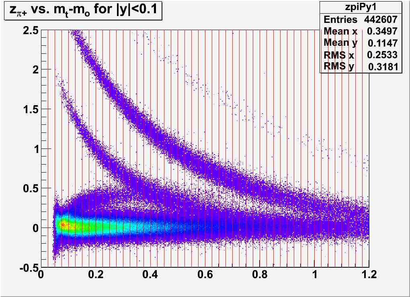This screenshot has width=410, height=297.
Task: Click the red-yellow density hotspot in lowest band
Action: click(x=62, y=226)
